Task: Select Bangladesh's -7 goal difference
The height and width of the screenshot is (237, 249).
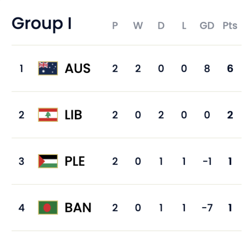Action: coord(207,208)
